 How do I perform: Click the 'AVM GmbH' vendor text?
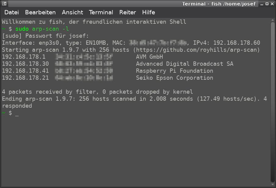point(149,57)
